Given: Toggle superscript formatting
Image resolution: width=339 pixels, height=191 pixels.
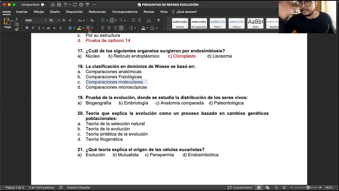Looking at the screenshot, I should tap(61, 28).
